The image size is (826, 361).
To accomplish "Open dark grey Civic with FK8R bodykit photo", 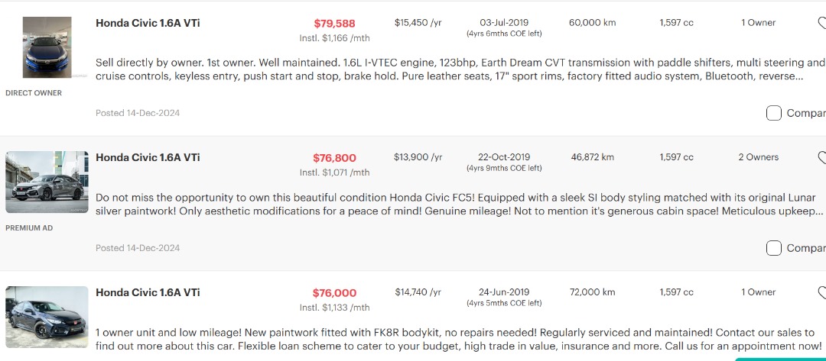I will coord(47,317).
